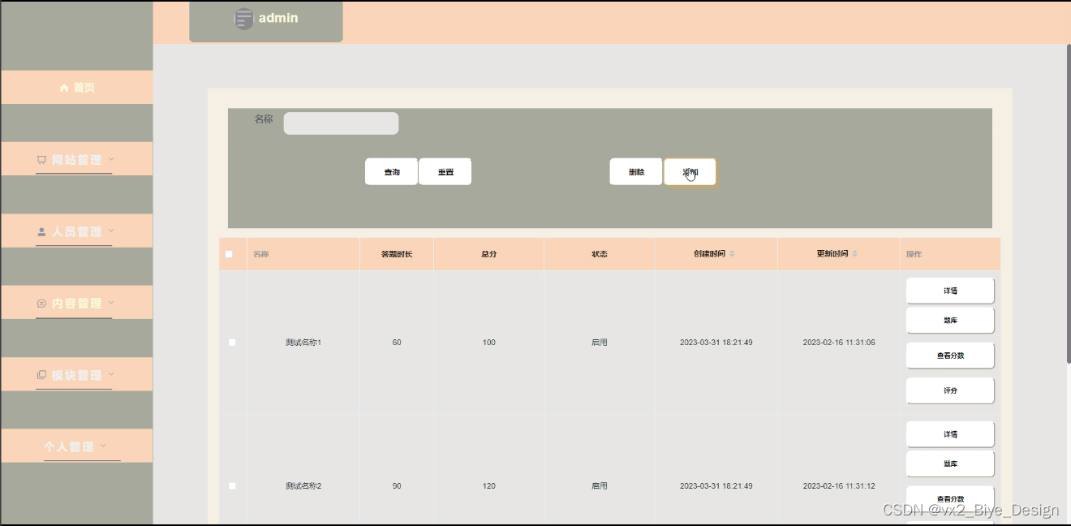Click the copy icon beside 模块管理
1071x526 pixels.
[41, 375]
